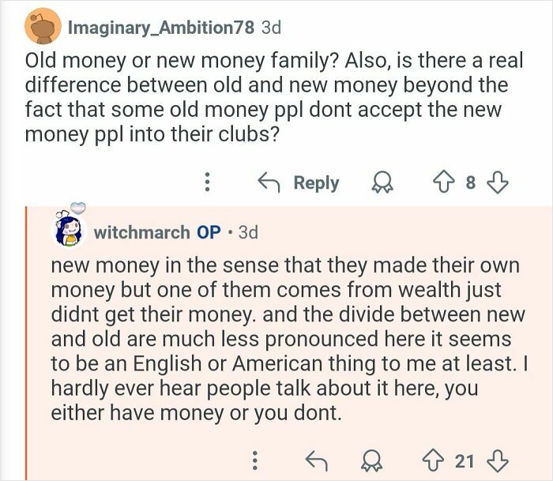Viewport: 553px width, 481px height.
Task: Visit witchmarch username link
Action: point(141,232)
